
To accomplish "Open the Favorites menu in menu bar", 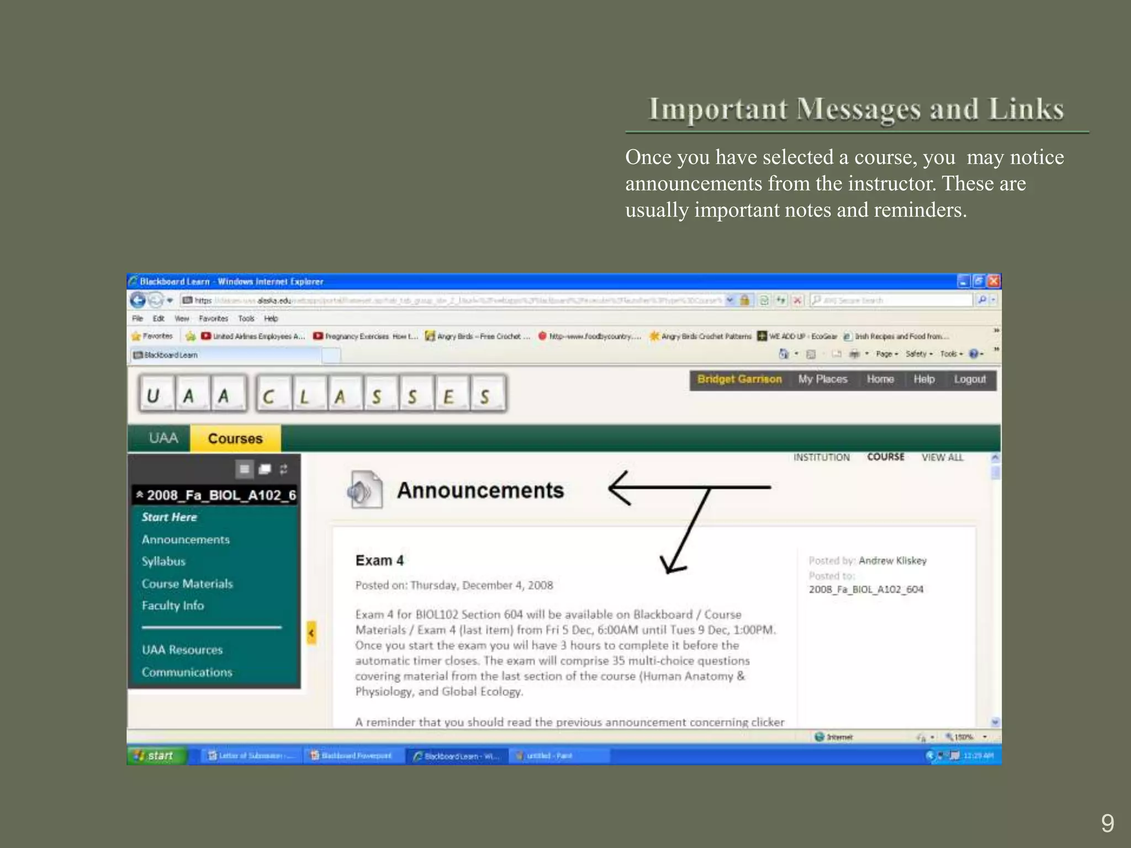I will click(x=213, y=319).
